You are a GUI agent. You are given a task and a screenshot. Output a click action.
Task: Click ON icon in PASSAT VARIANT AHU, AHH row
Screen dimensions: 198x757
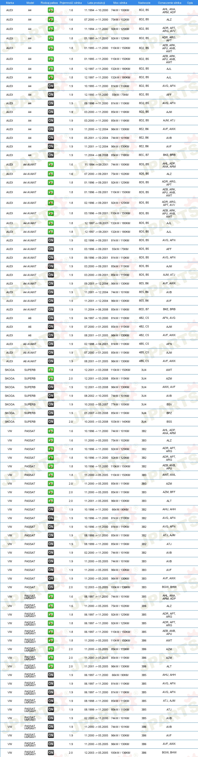pos(51,675)
